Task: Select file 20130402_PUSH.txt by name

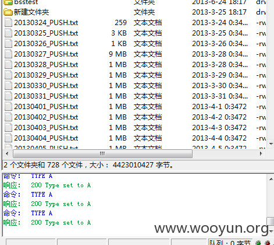Action: (x=46, y=117)
